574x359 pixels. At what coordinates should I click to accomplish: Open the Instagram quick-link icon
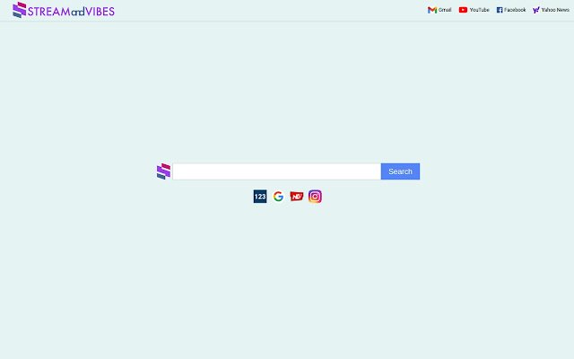coord(315,197)
